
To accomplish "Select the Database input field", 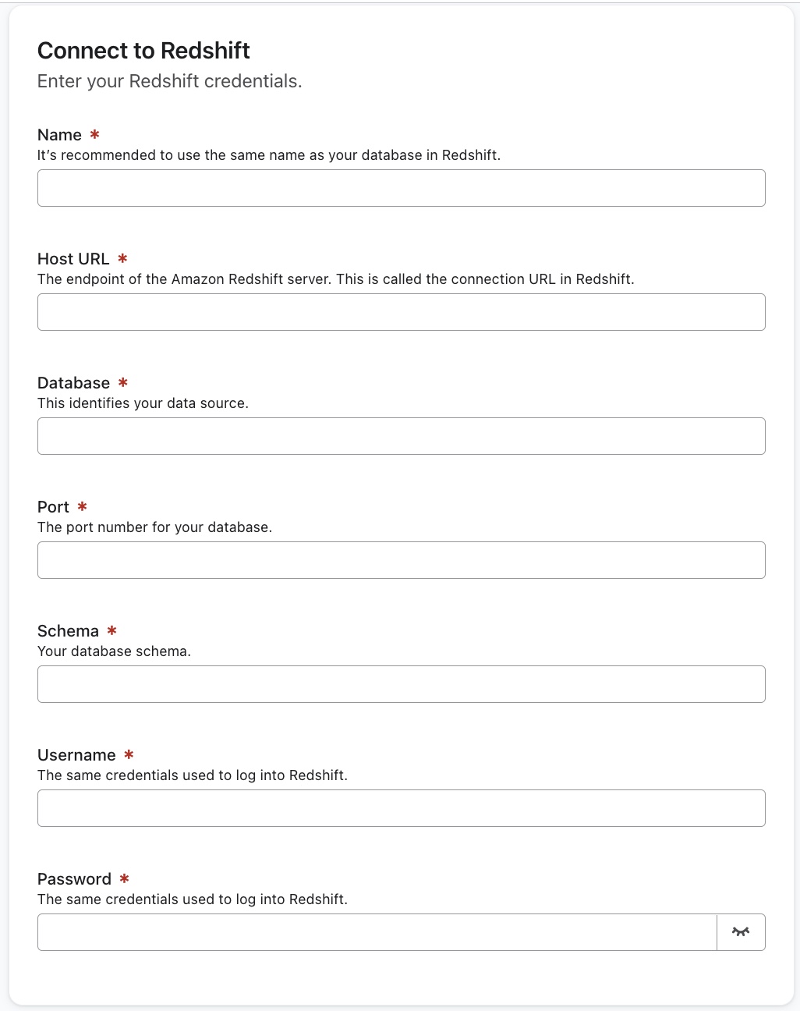I will click(401, 436).
